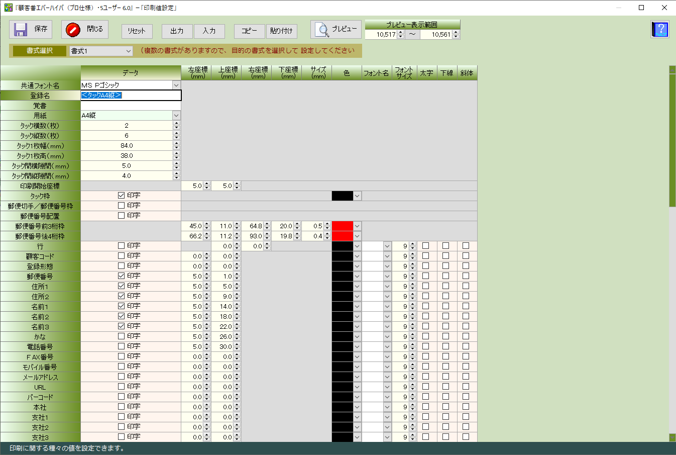Click the 登録名 input field

pos(131,96)
